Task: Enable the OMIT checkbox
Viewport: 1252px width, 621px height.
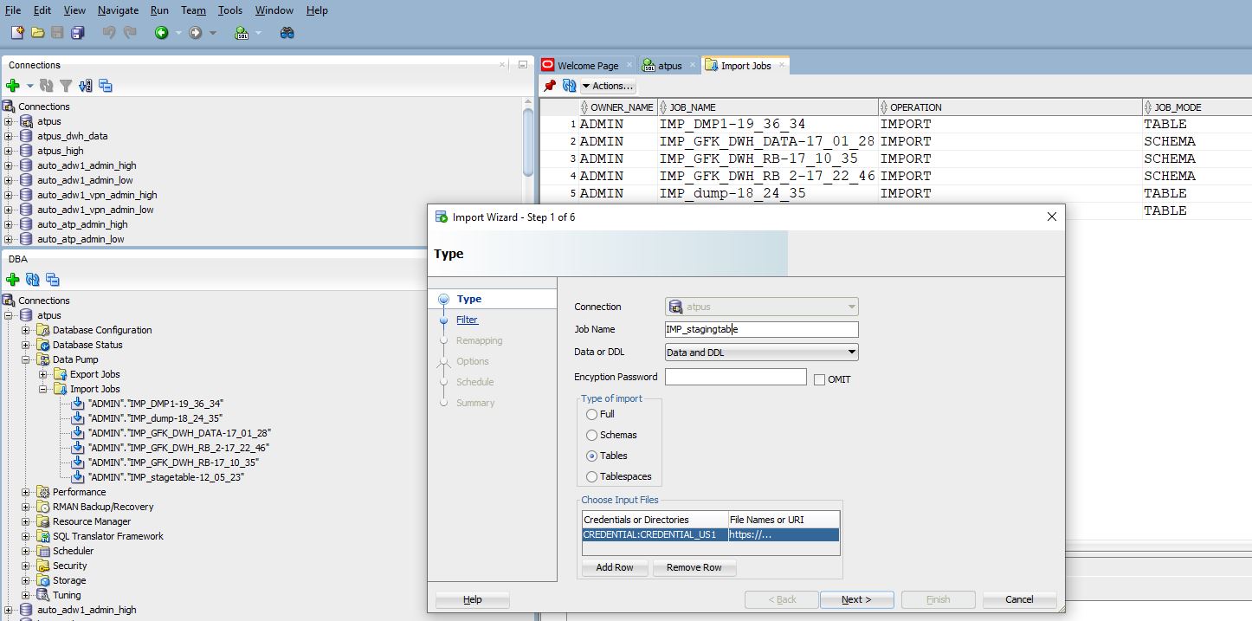Action: coord(819,379)
